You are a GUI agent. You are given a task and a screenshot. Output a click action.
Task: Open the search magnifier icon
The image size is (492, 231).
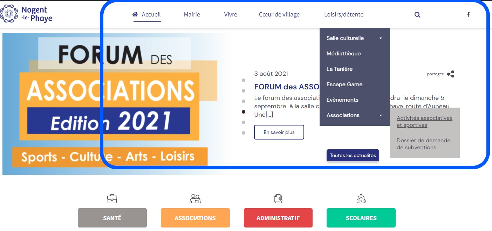click(x=417, y=15)
